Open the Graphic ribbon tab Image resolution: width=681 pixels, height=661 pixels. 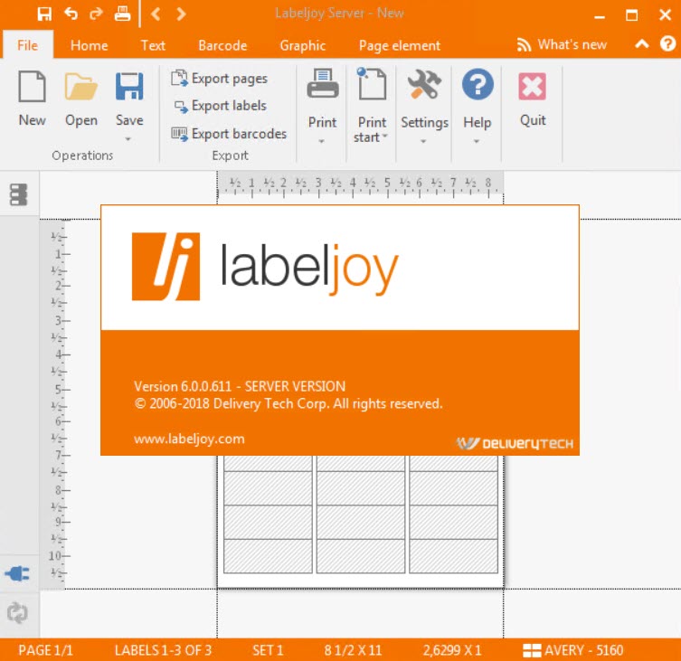coord(303,45)
